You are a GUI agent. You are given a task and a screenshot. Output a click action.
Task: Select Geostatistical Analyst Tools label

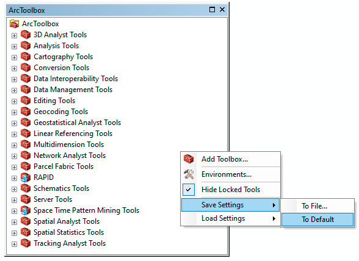click(77, 123)
